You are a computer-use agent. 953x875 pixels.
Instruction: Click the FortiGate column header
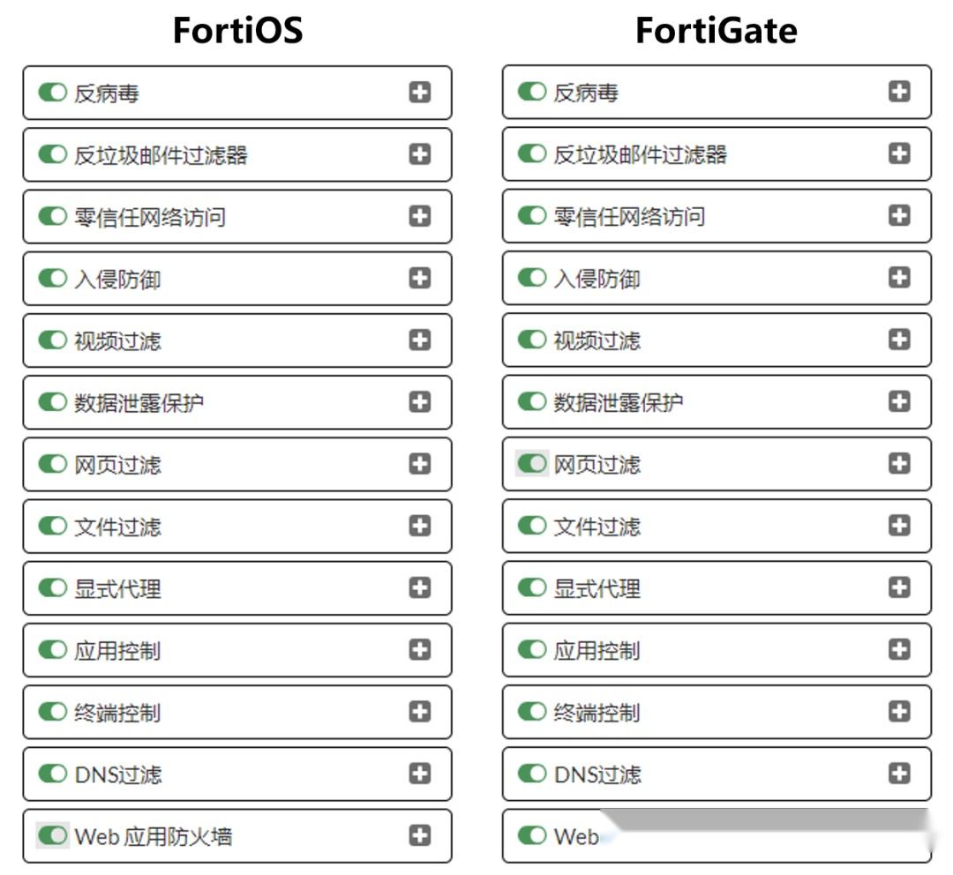[x=715, y=29]
